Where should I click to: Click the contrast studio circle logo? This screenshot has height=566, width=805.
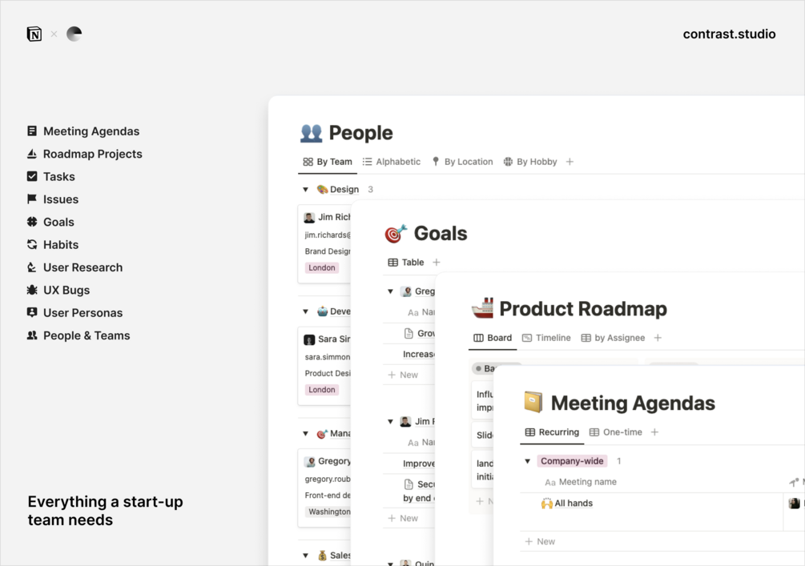(74, 34)
